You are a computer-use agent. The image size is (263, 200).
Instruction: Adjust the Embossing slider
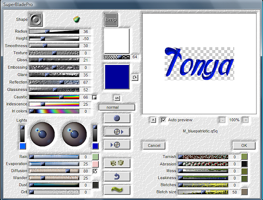(54, 67)
